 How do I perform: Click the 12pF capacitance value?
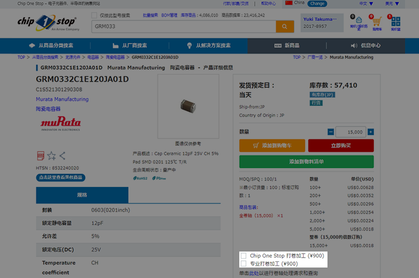(97, 223)
